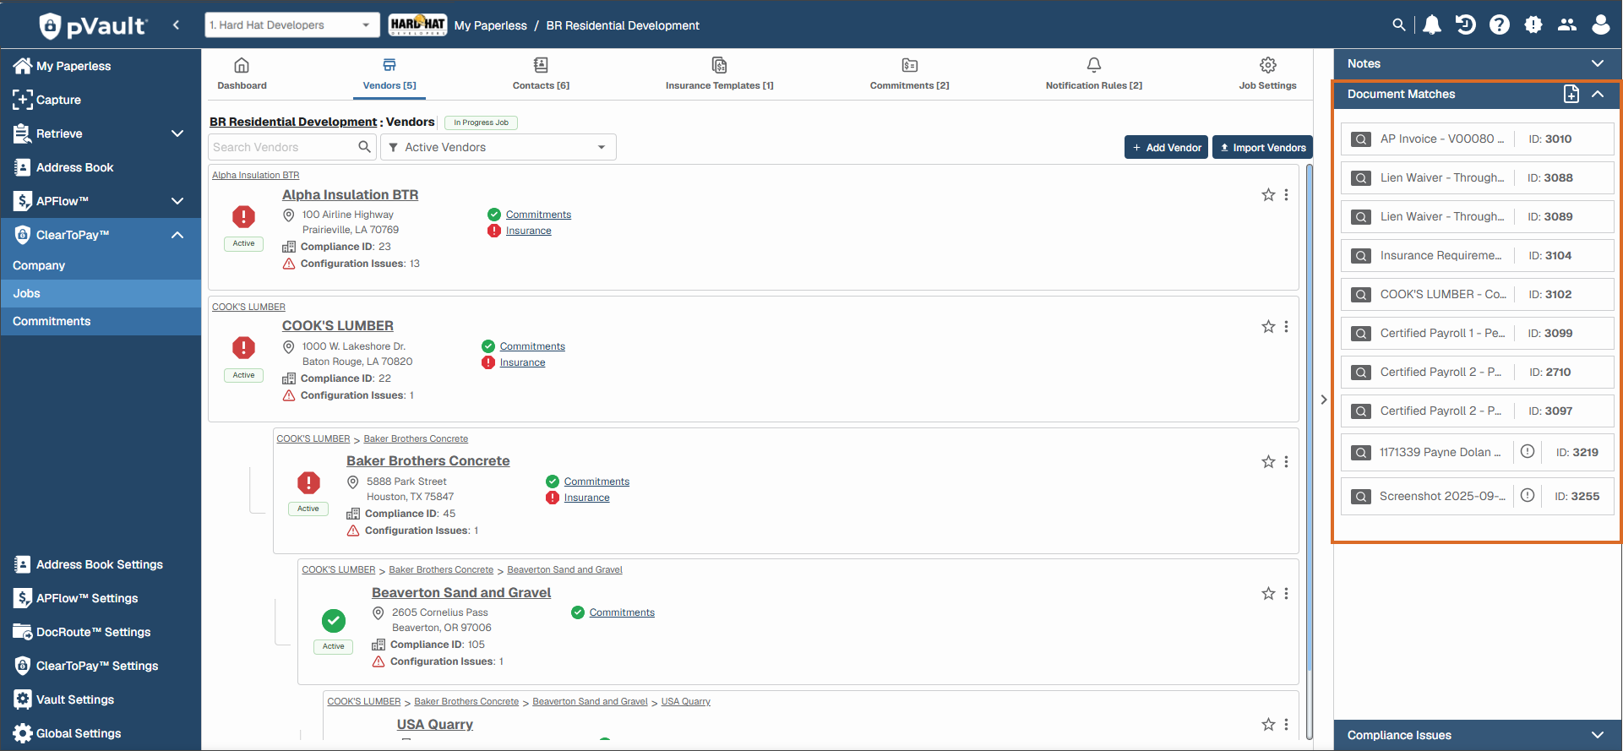The width and height of the screenshot is (1623, 751).
Task: Expand the APFlow menu in sidebar
Action: pos(177,201)
